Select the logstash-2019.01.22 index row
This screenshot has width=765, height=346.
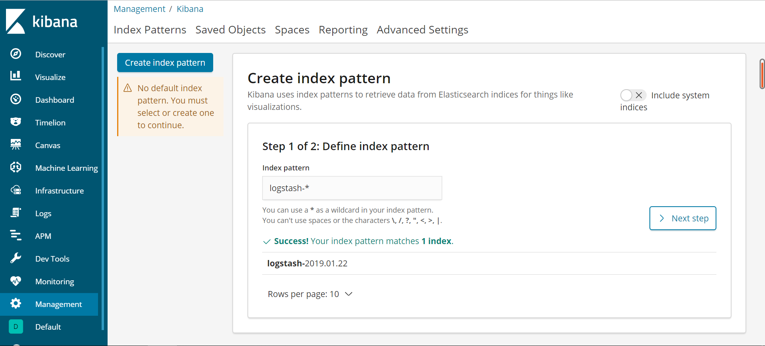tap(489, 264)
